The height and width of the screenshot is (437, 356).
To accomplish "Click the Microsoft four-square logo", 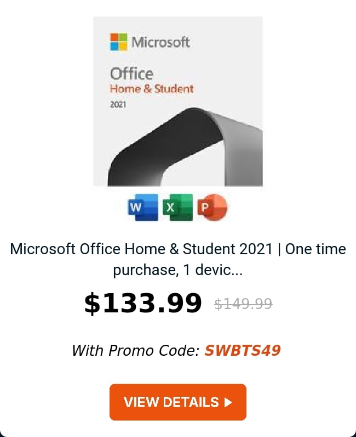I will 118,42.
